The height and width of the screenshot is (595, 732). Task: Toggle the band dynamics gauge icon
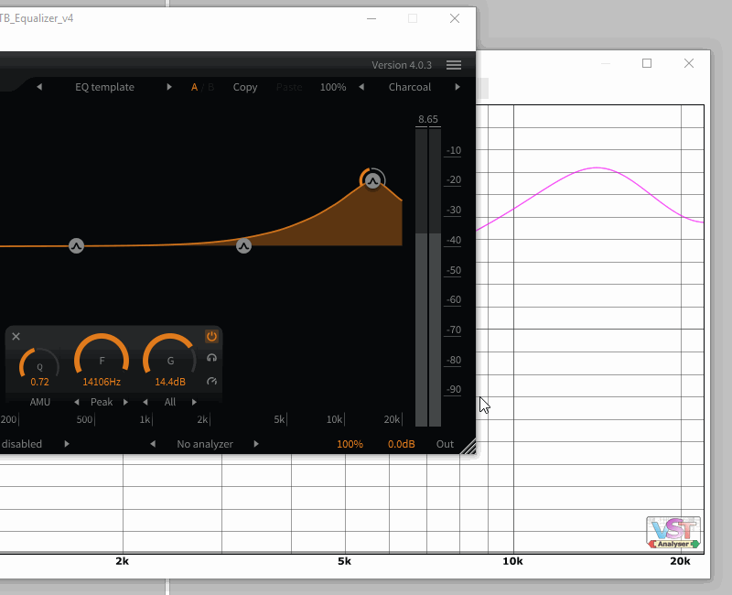click(x=211, y=381)
